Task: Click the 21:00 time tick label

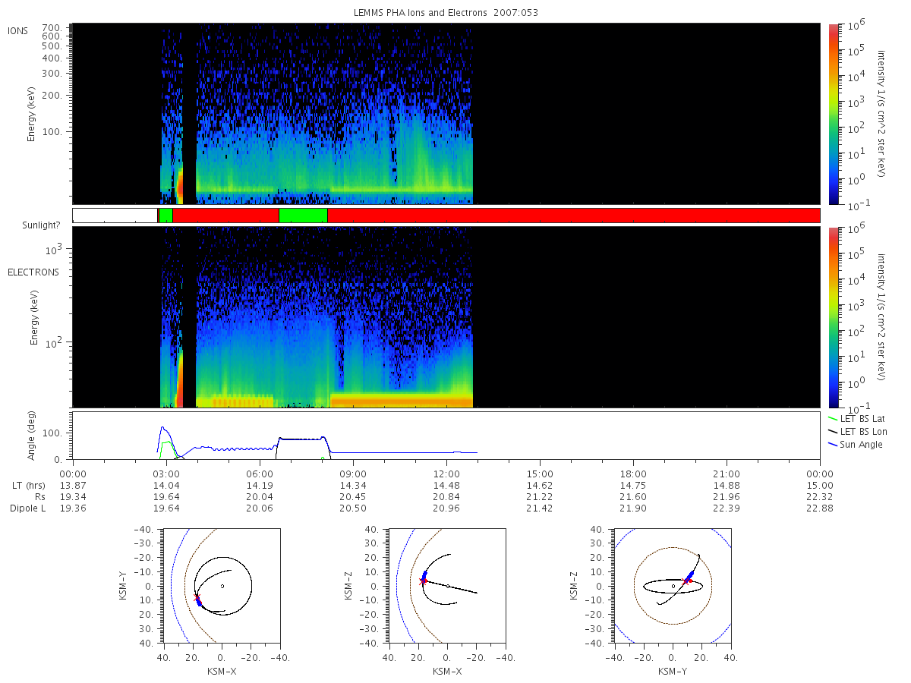Action: (727, 473)
